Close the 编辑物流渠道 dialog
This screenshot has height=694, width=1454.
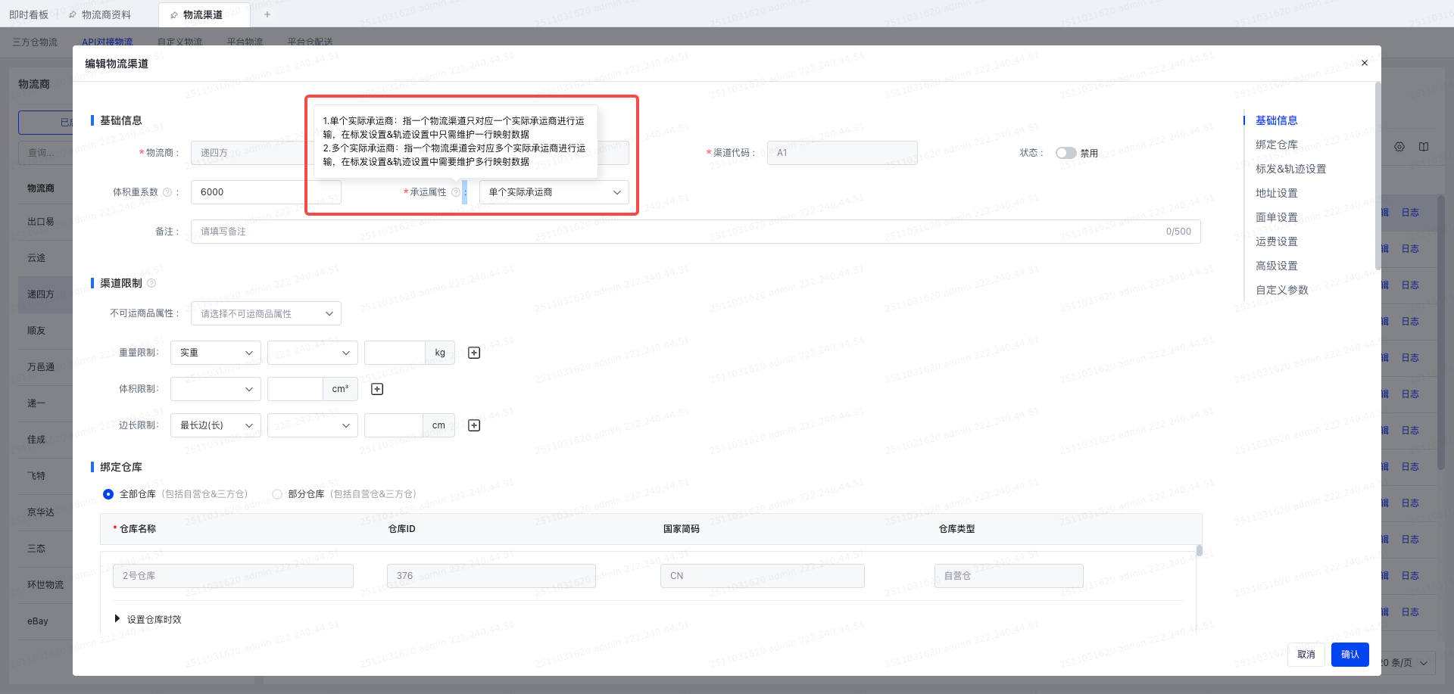tap(1364, 63)
